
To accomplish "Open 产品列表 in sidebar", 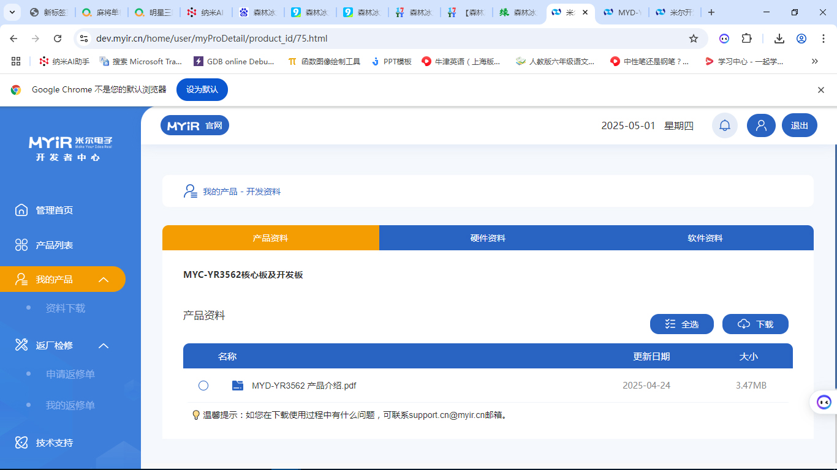I will [x=54, y=245].
